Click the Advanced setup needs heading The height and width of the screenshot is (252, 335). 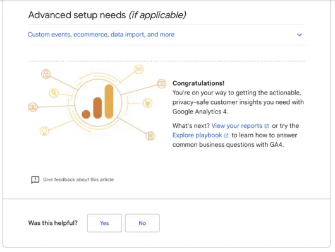point(107,15)
